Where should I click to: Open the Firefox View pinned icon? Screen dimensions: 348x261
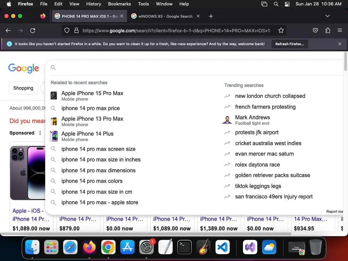coord(43,16)
